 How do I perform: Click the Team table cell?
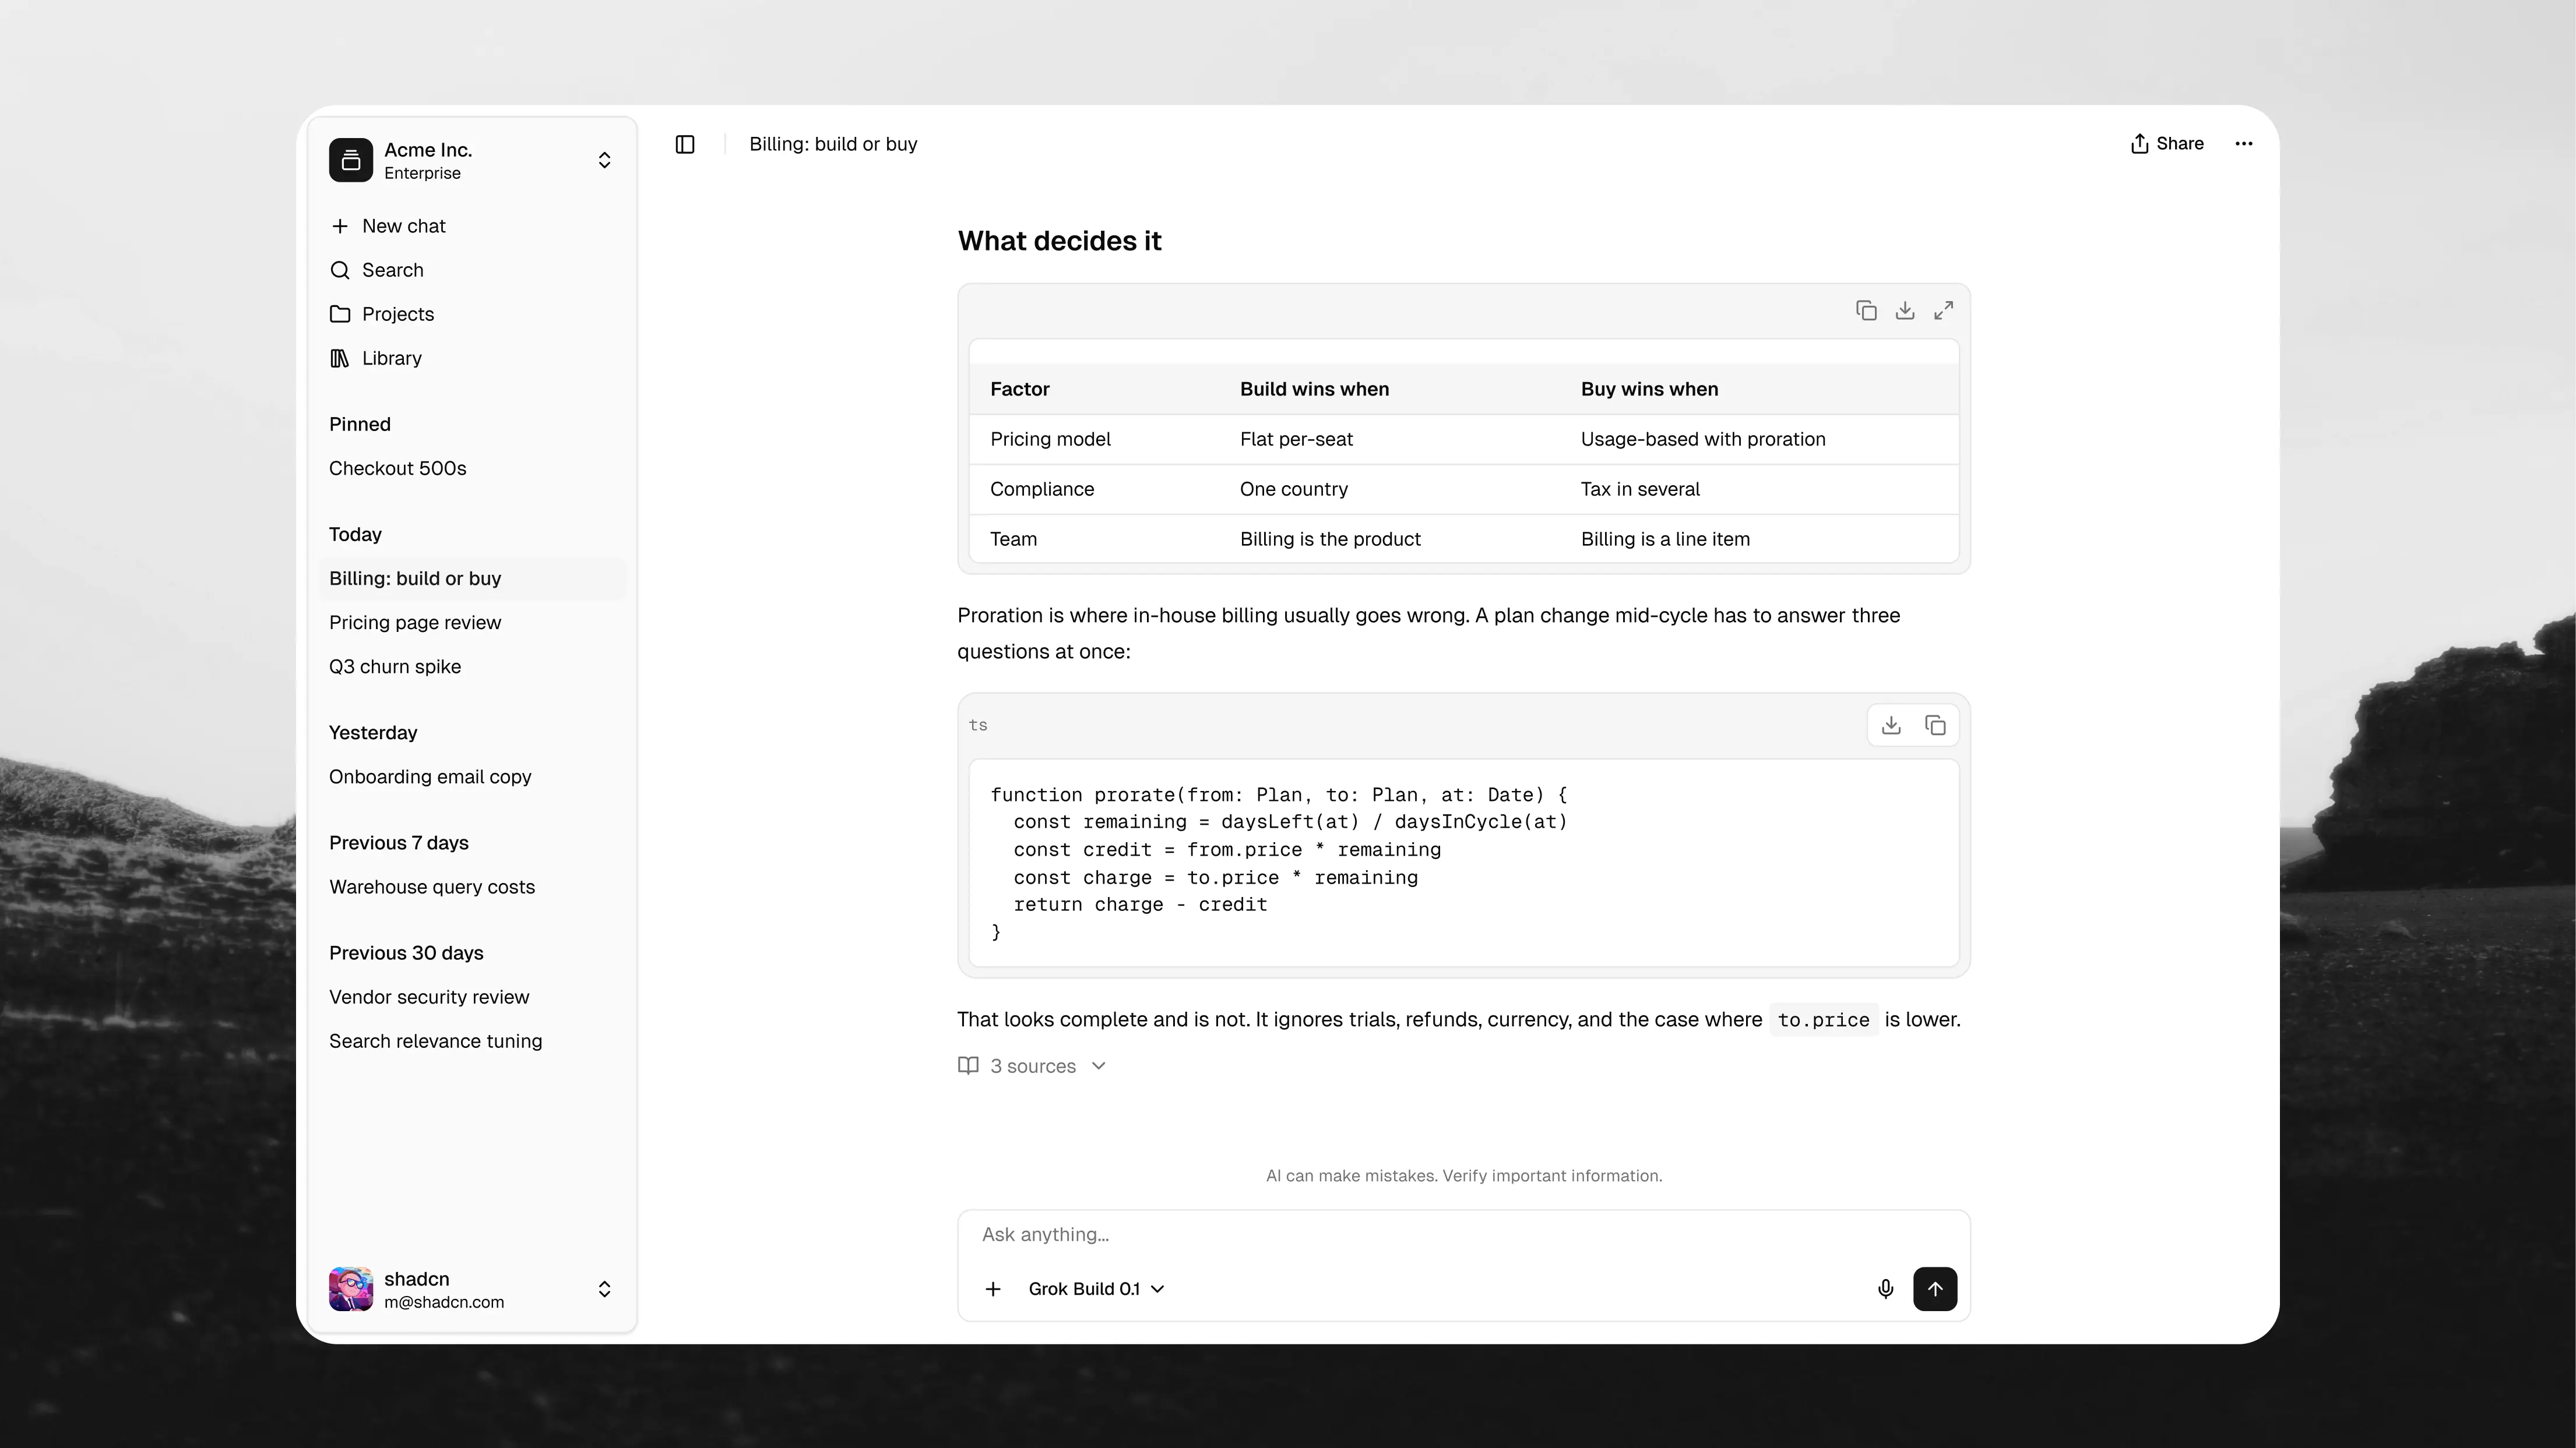tap(1013, 539)
